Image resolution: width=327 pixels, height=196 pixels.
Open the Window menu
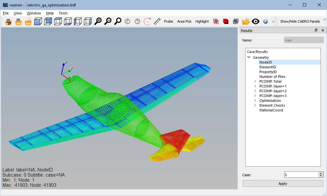34,13
